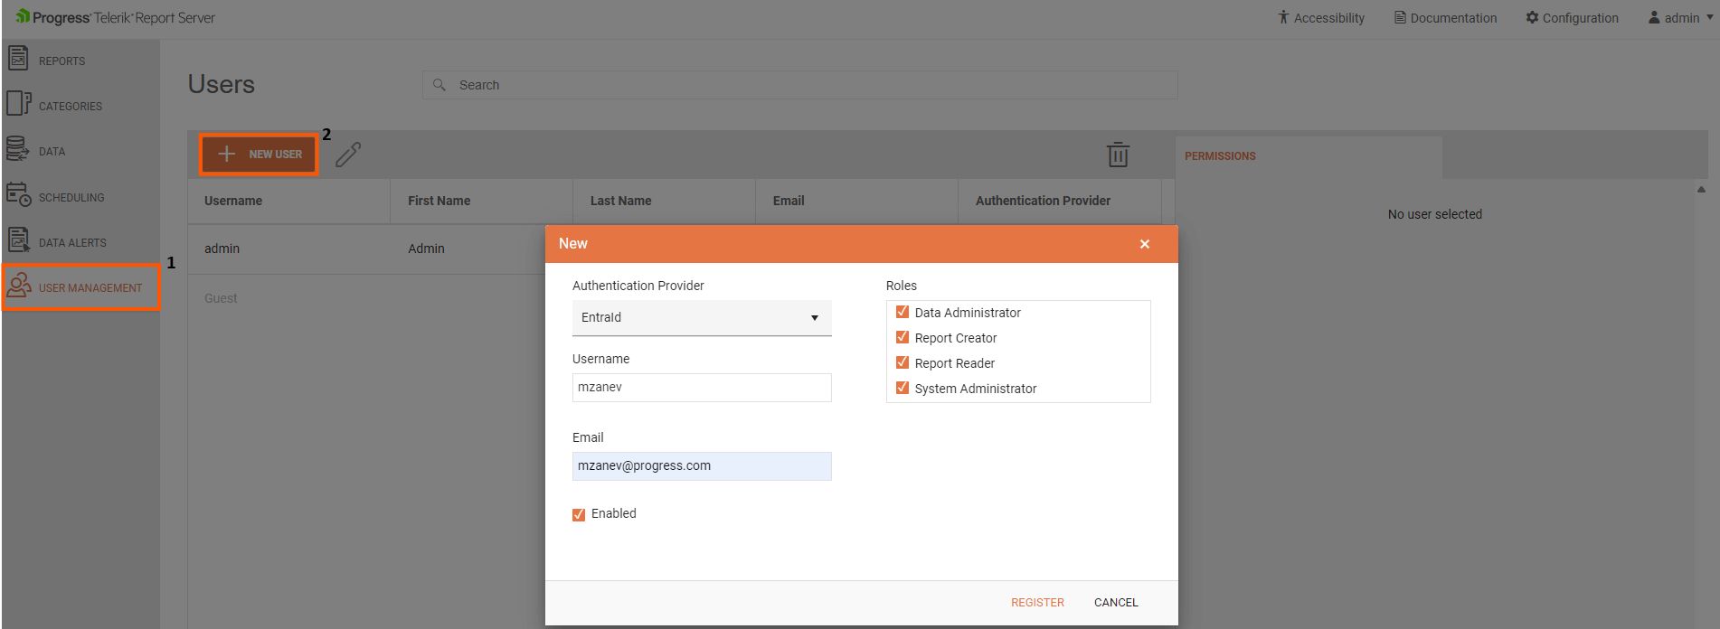Toggle the System Administrator role checkbox
The image size is (1720, 629).
[x=903, y=388]
